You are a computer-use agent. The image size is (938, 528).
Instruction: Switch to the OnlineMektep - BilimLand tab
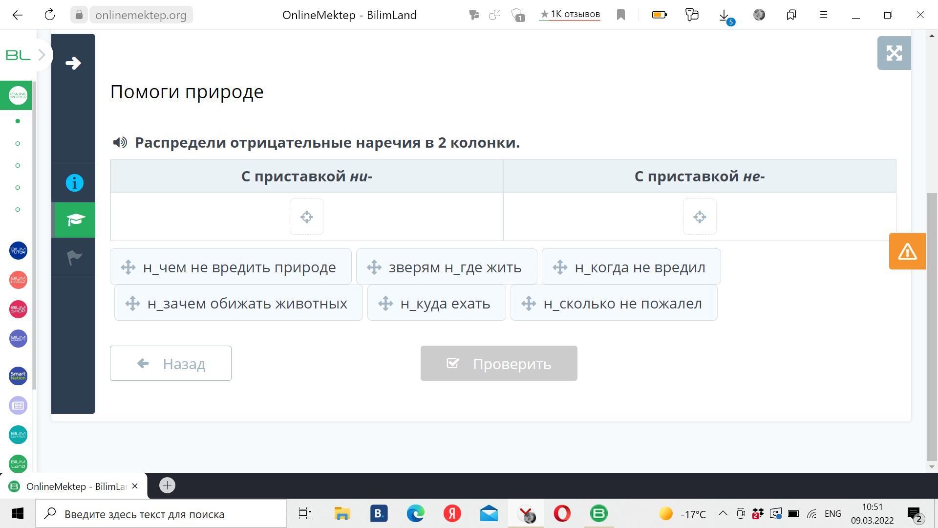tap(73, 486)
